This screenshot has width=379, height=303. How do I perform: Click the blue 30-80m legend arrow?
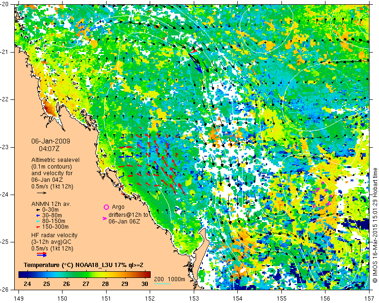click(38, 215)
